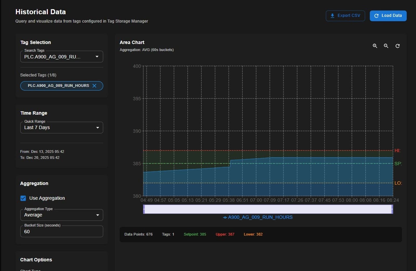
Task: Click the Data Points: 676 text
Action: click(138, 234)
